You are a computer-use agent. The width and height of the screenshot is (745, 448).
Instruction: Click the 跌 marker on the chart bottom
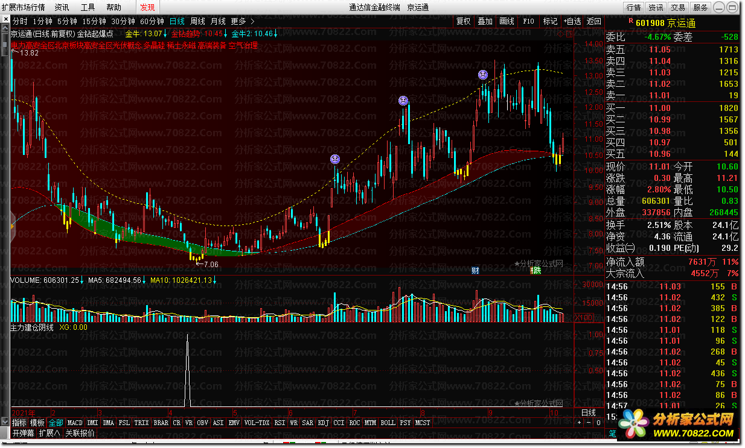tap(536, 271)
